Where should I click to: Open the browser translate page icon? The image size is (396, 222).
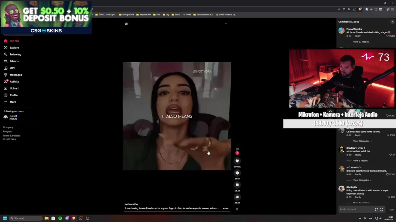(349, 9)
